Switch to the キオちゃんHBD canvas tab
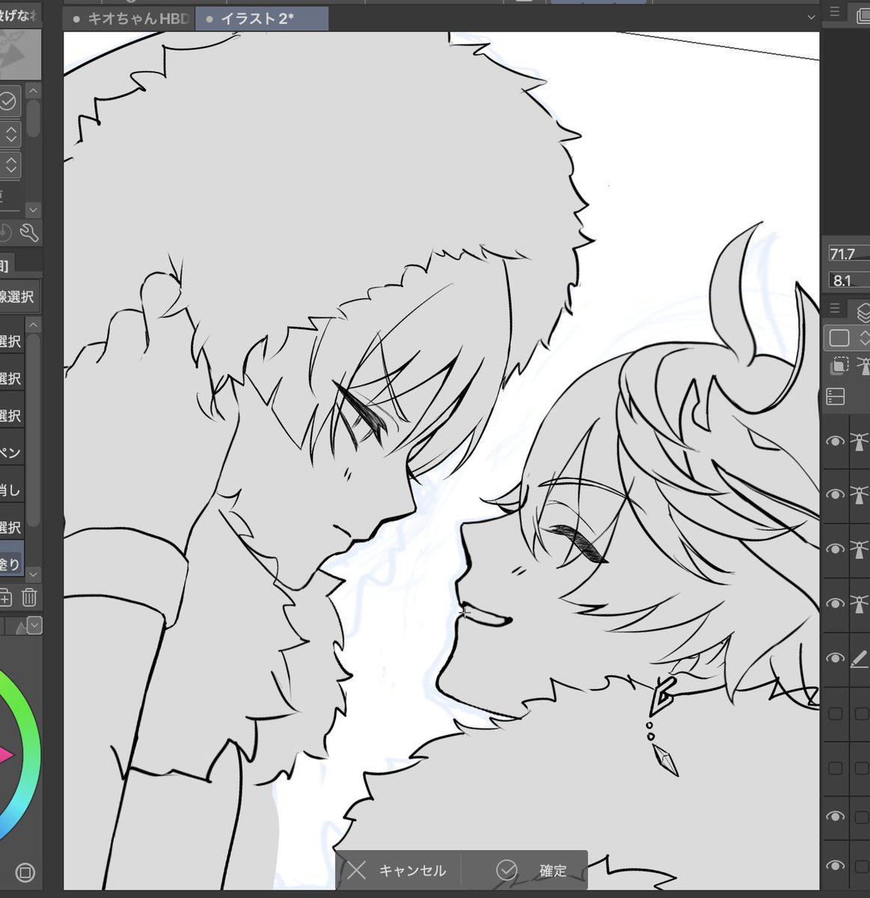This screenshot has height=898, width=870. [x=130, y=19]
